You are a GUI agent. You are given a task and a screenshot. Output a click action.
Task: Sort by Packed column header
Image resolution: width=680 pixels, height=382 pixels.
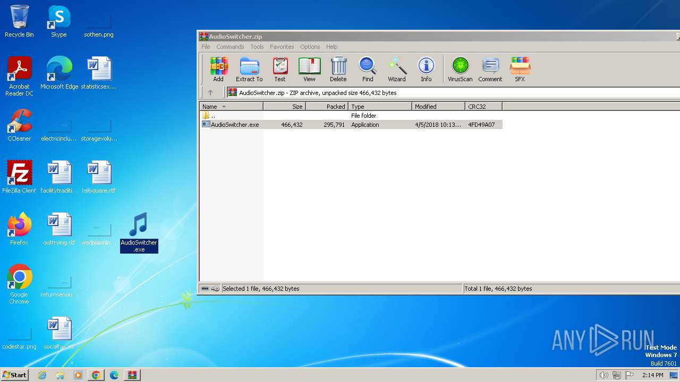coord(327,107)
